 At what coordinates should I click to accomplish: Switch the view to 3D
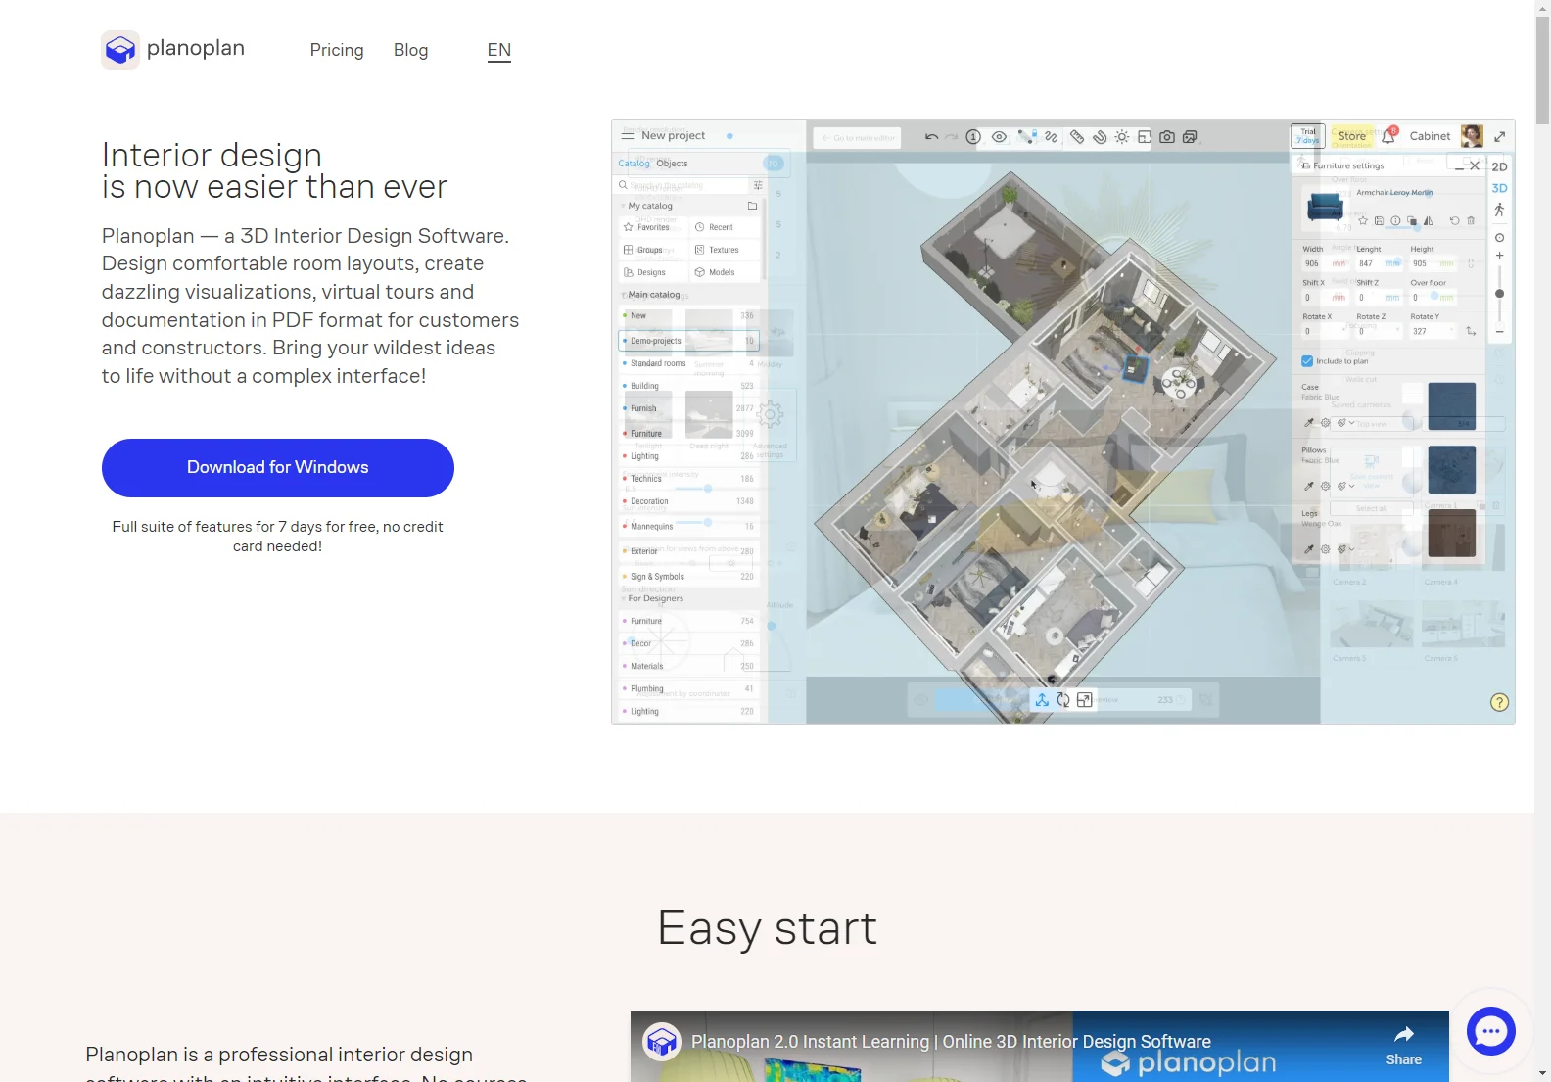point(1499,188)
